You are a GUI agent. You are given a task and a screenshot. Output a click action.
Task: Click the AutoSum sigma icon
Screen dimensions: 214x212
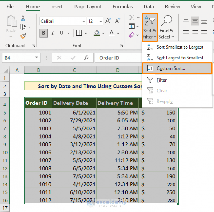132,18
